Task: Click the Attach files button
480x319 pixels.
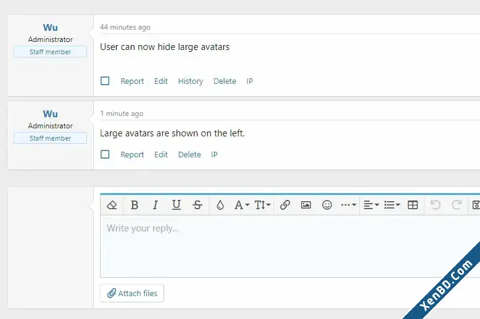Action: point(132,293)
